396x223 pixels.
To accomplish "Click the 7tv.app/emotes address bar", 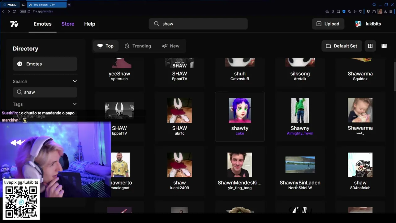I will coord(43,11).
